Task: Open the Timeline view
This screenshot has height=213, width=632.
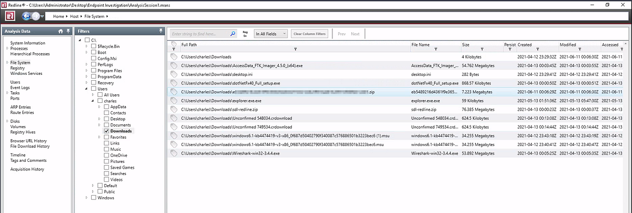Action: (18, 155)
